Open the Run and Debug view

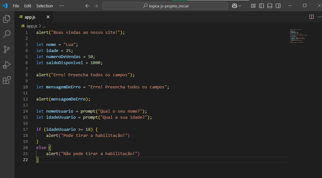point(7,65)
